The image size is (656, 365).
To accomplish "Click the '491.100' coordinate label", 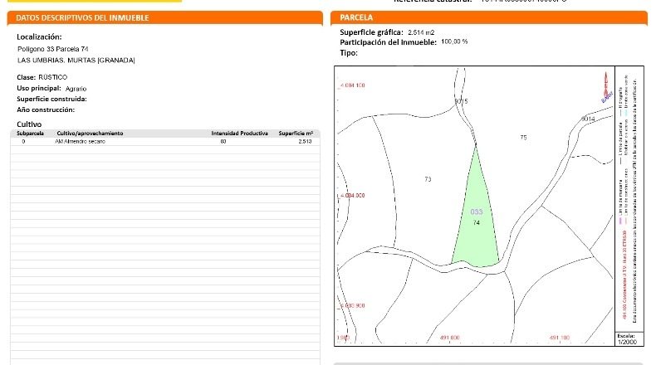I will (560, 338).
